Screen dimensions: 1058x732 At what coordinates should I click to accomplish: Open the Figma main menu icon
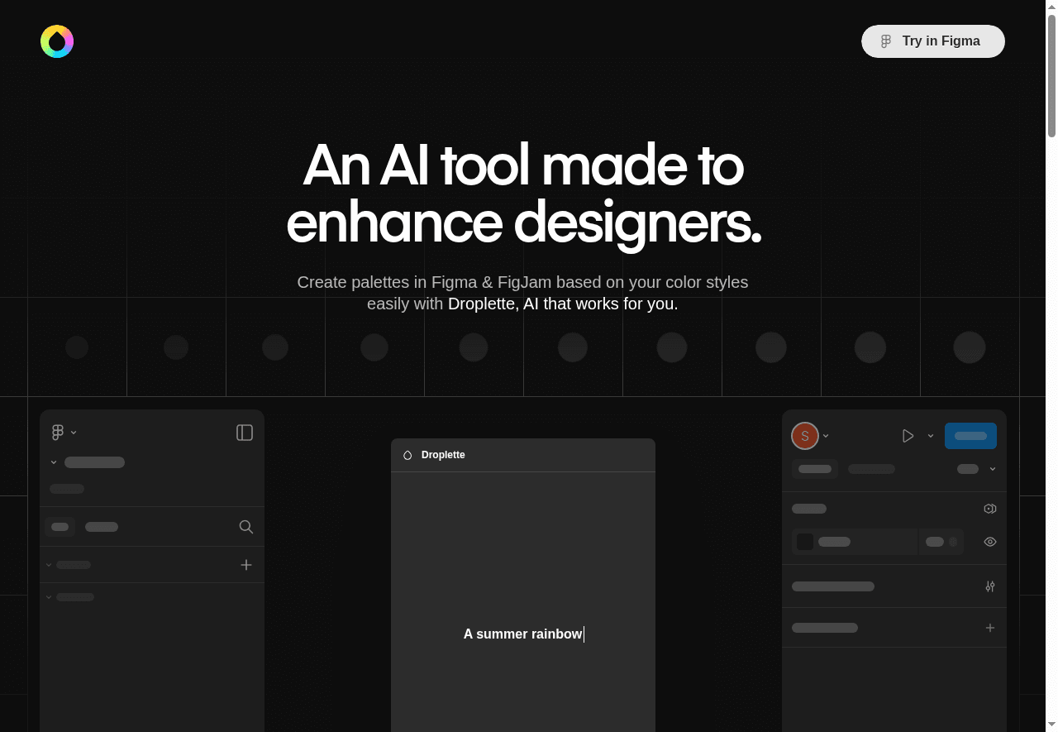(x=58, y=432)
